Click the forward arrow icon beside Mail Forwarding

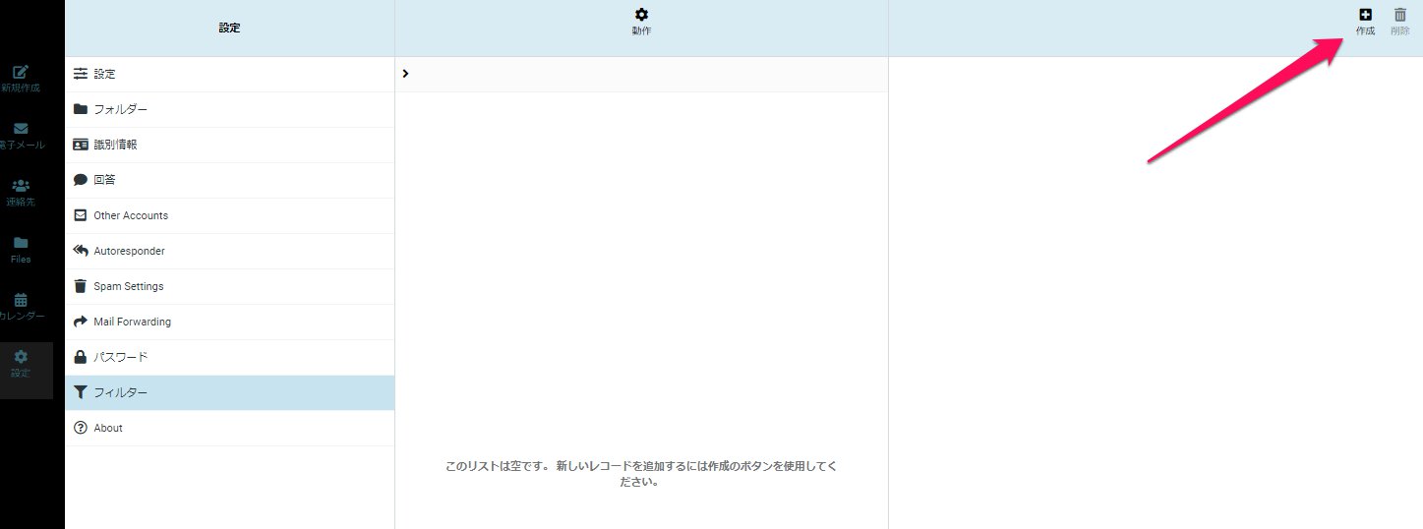[81, 322]
